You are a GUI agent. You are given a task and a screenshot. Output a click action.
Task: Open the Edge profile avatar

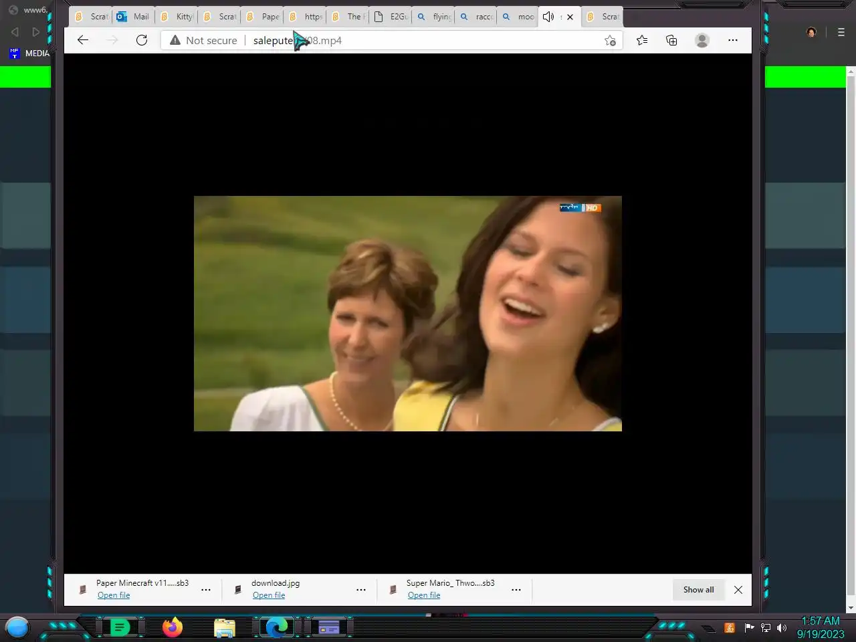[702, 40]
